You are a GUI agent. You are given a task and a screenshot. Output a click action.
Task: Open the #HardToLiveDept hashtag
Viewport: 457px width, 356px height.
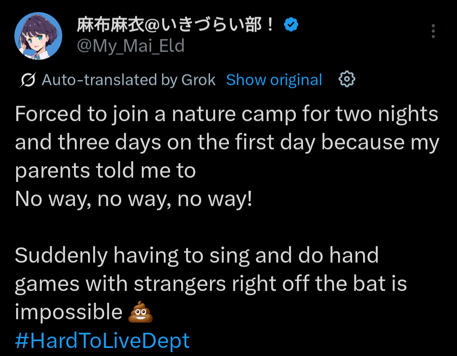[102, 340]
